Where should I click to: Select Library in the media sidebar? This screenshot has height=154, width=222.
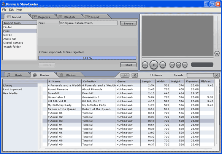pyautogui.click(x=20, y=85)
